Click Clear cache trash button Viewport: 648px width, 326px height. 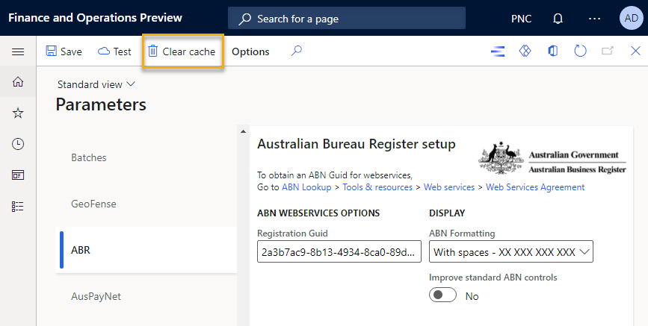(x=182, y=51)
